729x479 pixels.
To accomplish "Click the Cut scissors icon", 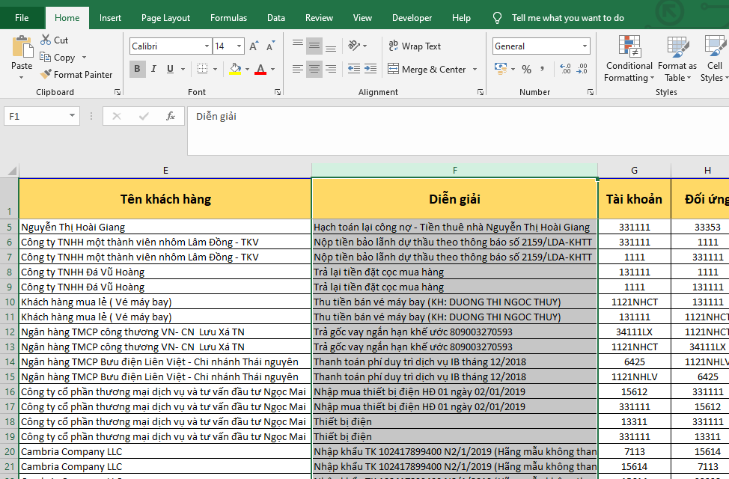I will point(46,40).
